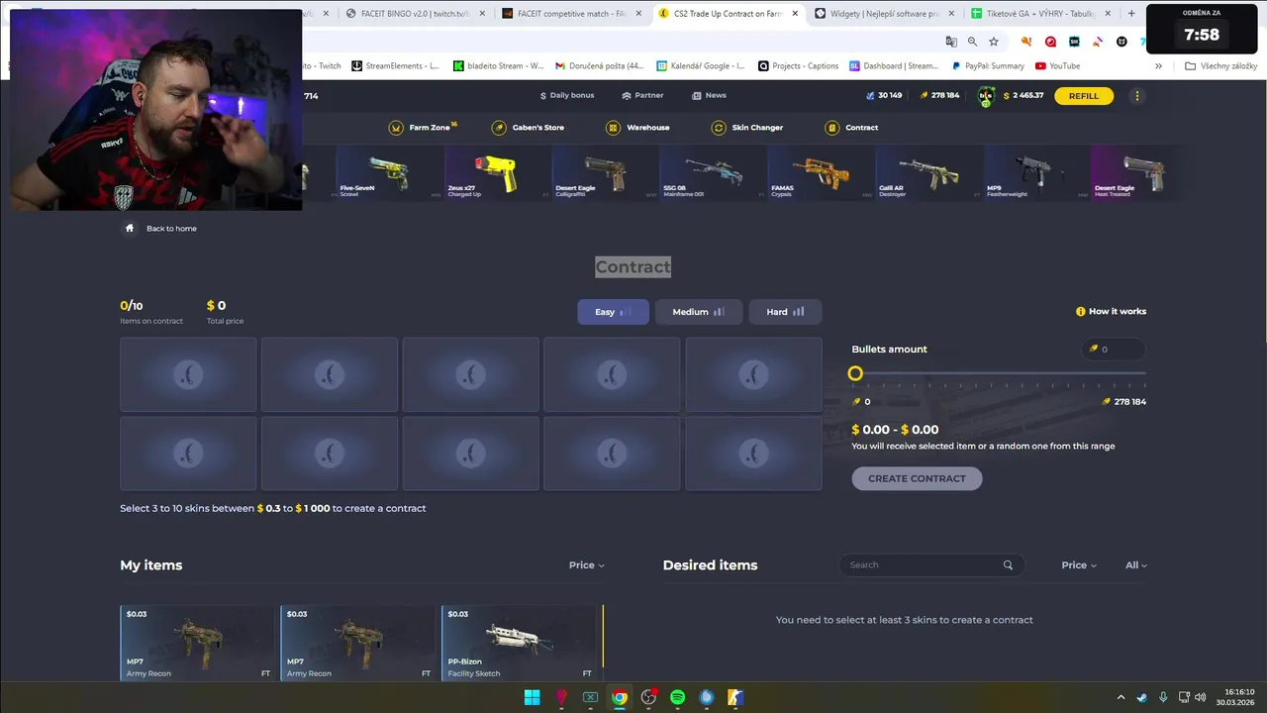Click the Steam tray icon
Screen dimensions: 1267x713
(1142, 697)
